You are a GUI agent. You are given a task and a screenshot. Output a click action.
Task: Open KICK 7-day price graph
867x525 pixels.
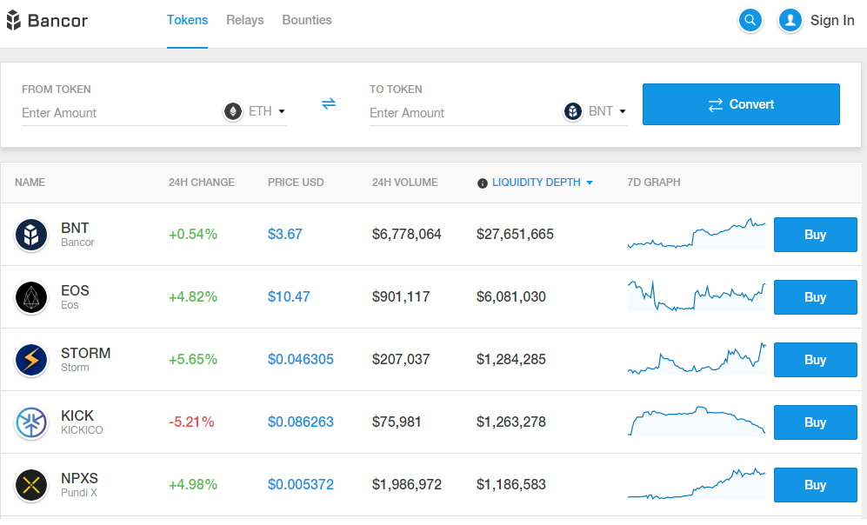click(x=697, y=421)
